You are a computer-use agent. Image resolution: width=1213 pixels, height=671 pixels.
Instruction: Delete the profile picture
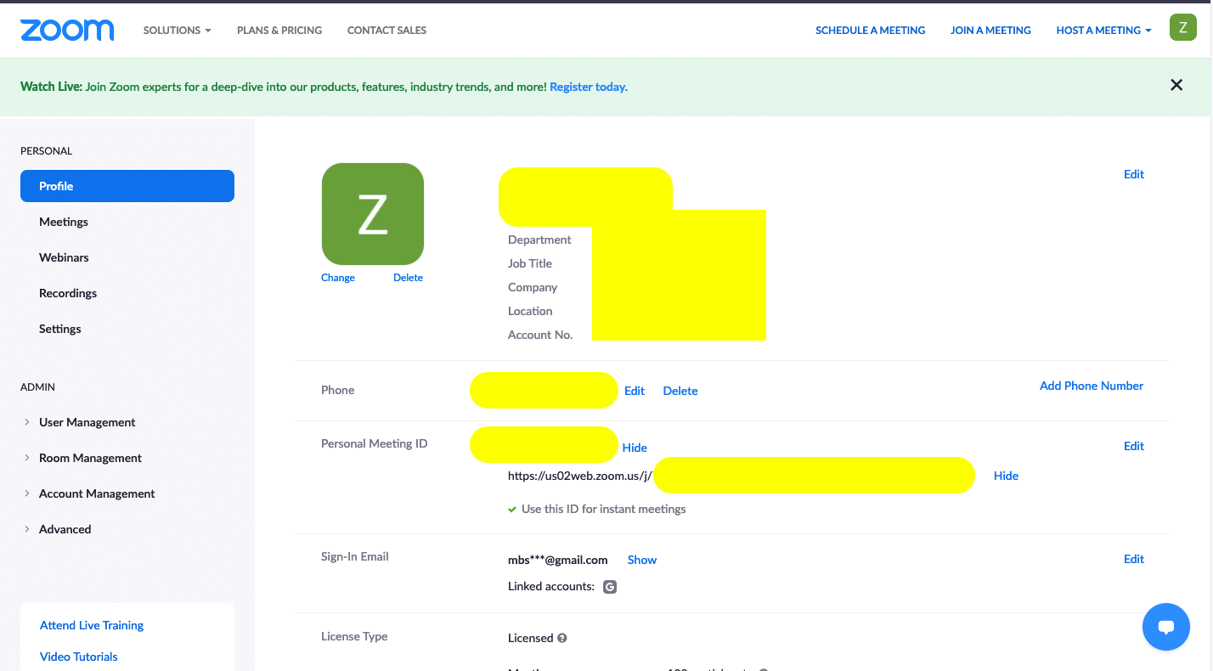click(408, 278)
